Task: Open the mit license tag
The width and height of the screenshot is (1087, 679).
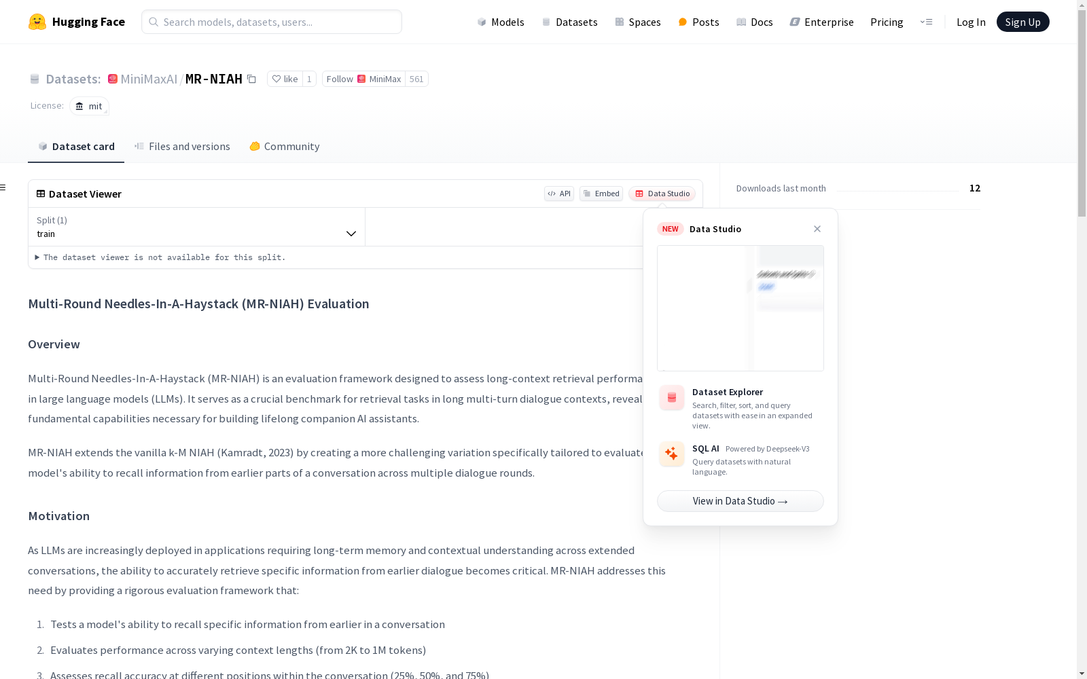Action: 89,106
